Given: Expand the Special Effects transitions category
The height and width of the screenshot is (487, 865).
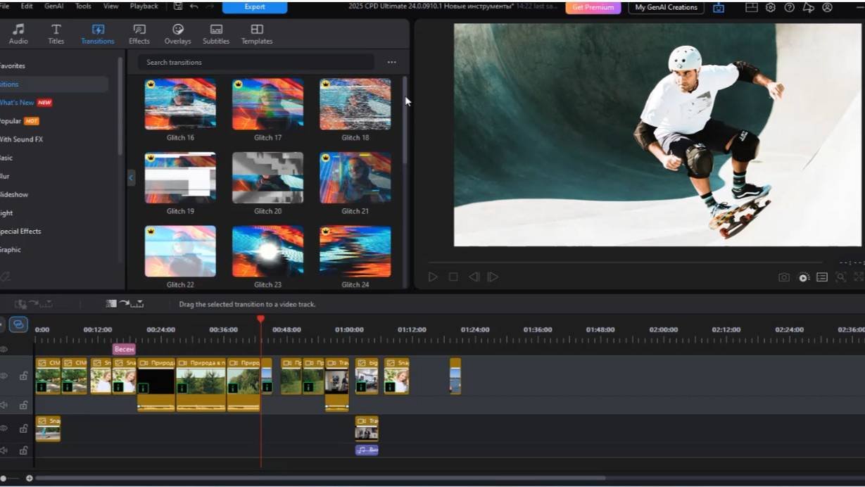Looking at the screenshot, I should (21, 232).
